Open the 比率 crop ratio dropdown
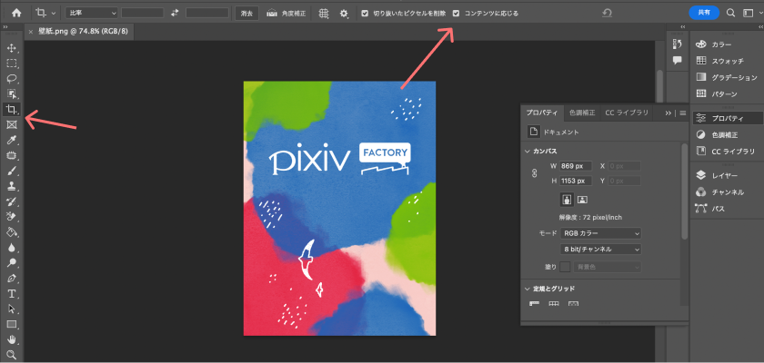This screenshot has height=363, width=764. point(92,13)
